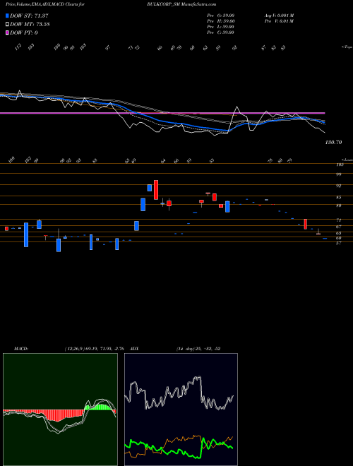353x466 pixels.
Task: Click the 63 price axis label
Action: (x=338, y=233)
